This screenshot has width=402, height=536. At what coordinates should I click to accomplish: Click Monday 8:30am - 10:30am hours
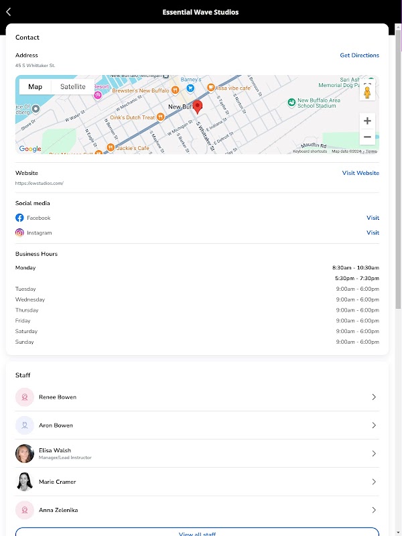point(356,267)
